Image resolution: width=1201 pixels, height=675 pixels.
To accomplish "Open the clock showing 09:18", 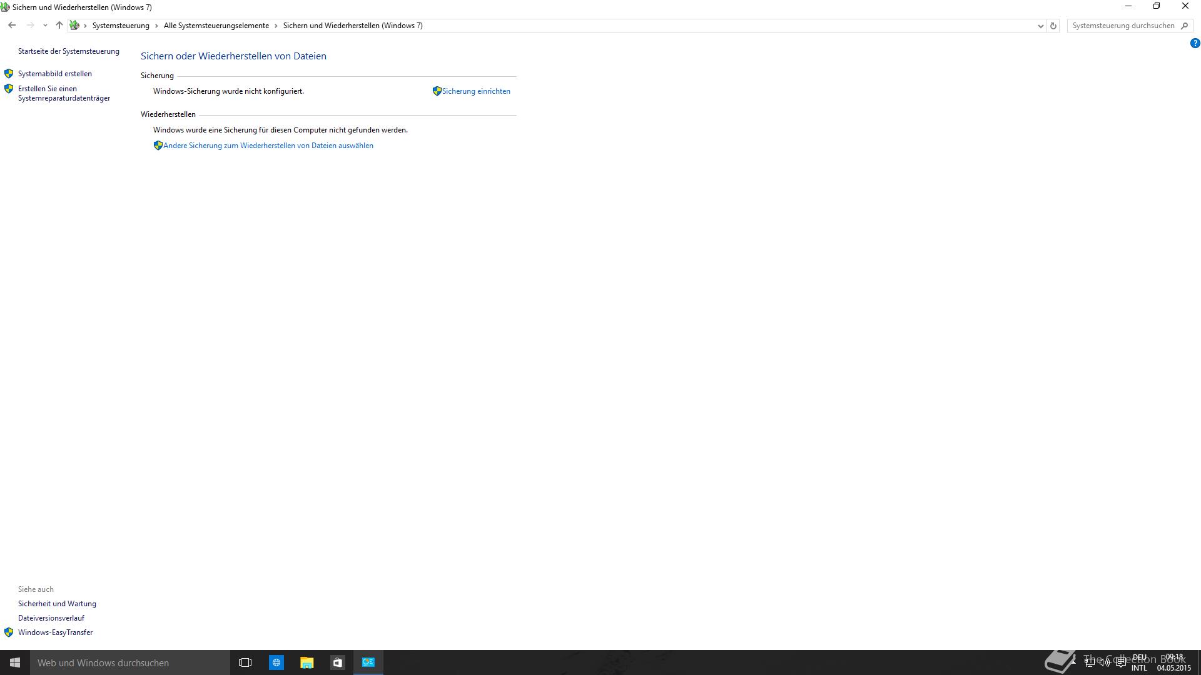I will click(1174, 662).
